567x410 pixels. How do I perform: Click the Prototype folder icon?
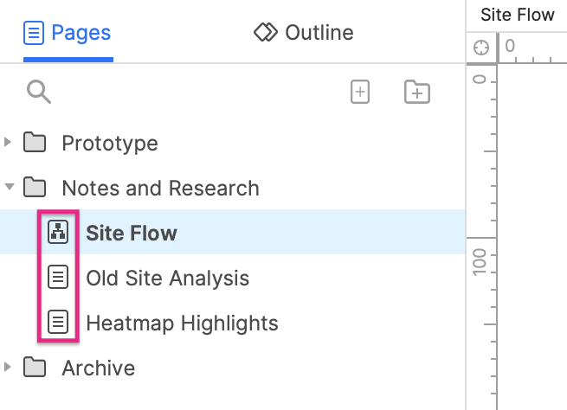[x=35, y=143]
